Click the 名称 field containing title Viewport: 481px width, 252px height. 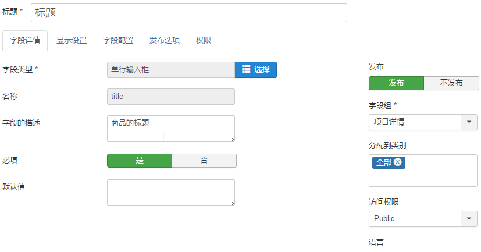170,97
